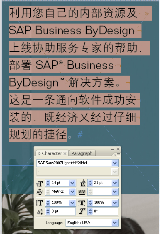Click the leading icon
This screenshot has width=161, height=234.
[83, 183]
